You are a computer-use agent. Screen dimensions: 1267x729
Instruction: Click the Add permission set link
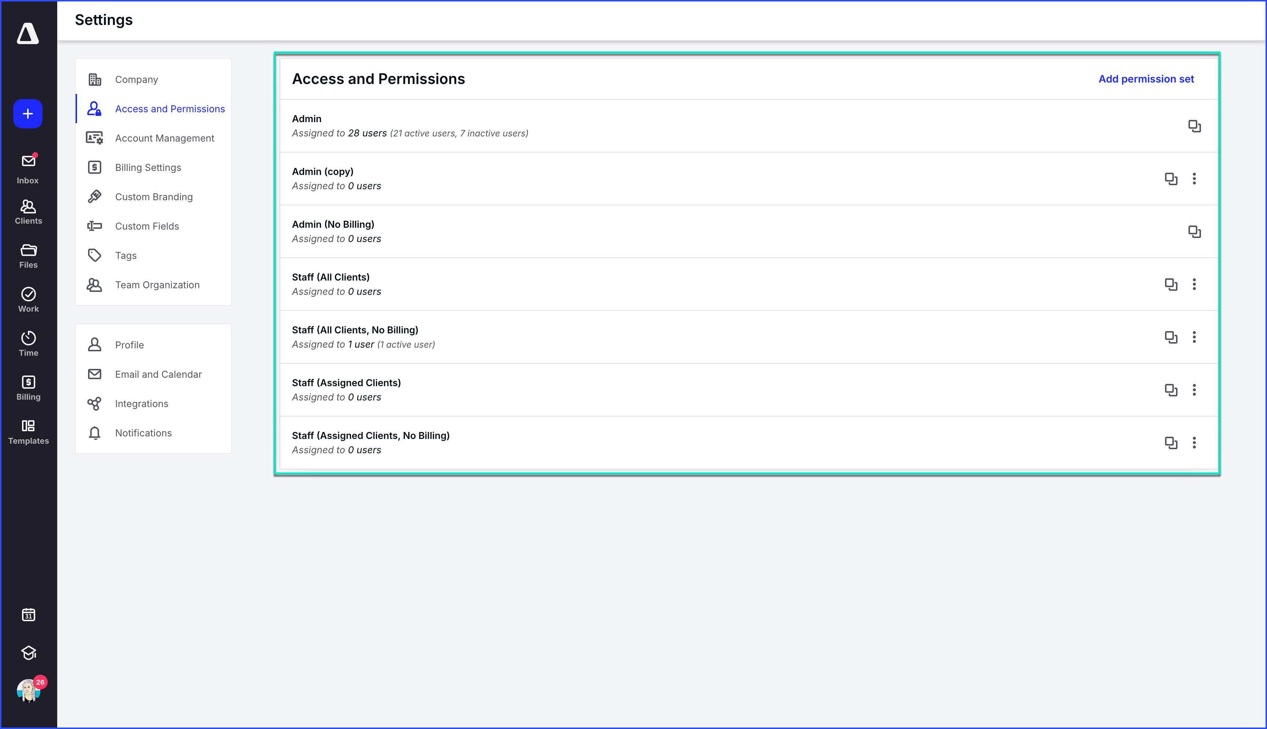click(x=1146, y=78)
